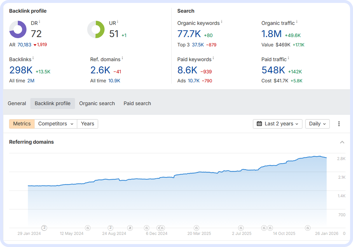This screenshot has width=353, height=247.
Task: Switch to the Organic search tab
Action: point(97,104)
